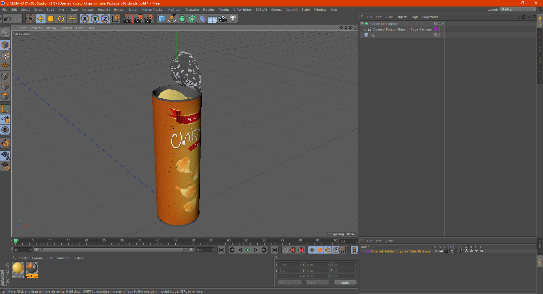Add a Cube primitive object
This screenshot has width=543, height=294.
(x=162, y=19)
